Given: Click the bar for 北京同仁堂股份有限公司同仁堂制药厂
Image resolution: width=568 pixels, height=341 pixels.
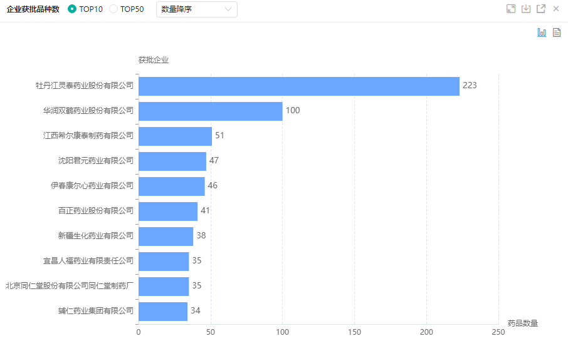Looking at the screenshot, I should [x=164, y=287].
